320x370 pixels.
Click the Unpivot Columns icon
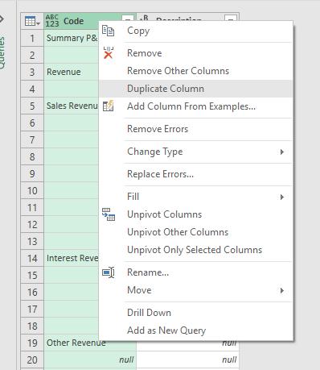[x=109, y=214]
